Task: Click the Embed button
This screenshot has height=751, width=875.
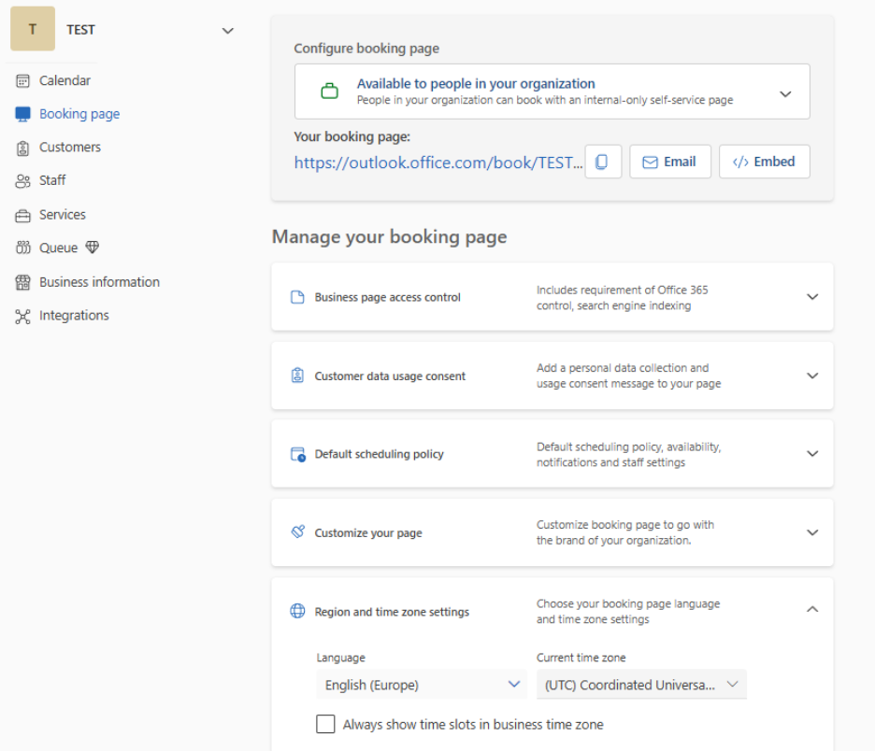Action: (764, 162)
